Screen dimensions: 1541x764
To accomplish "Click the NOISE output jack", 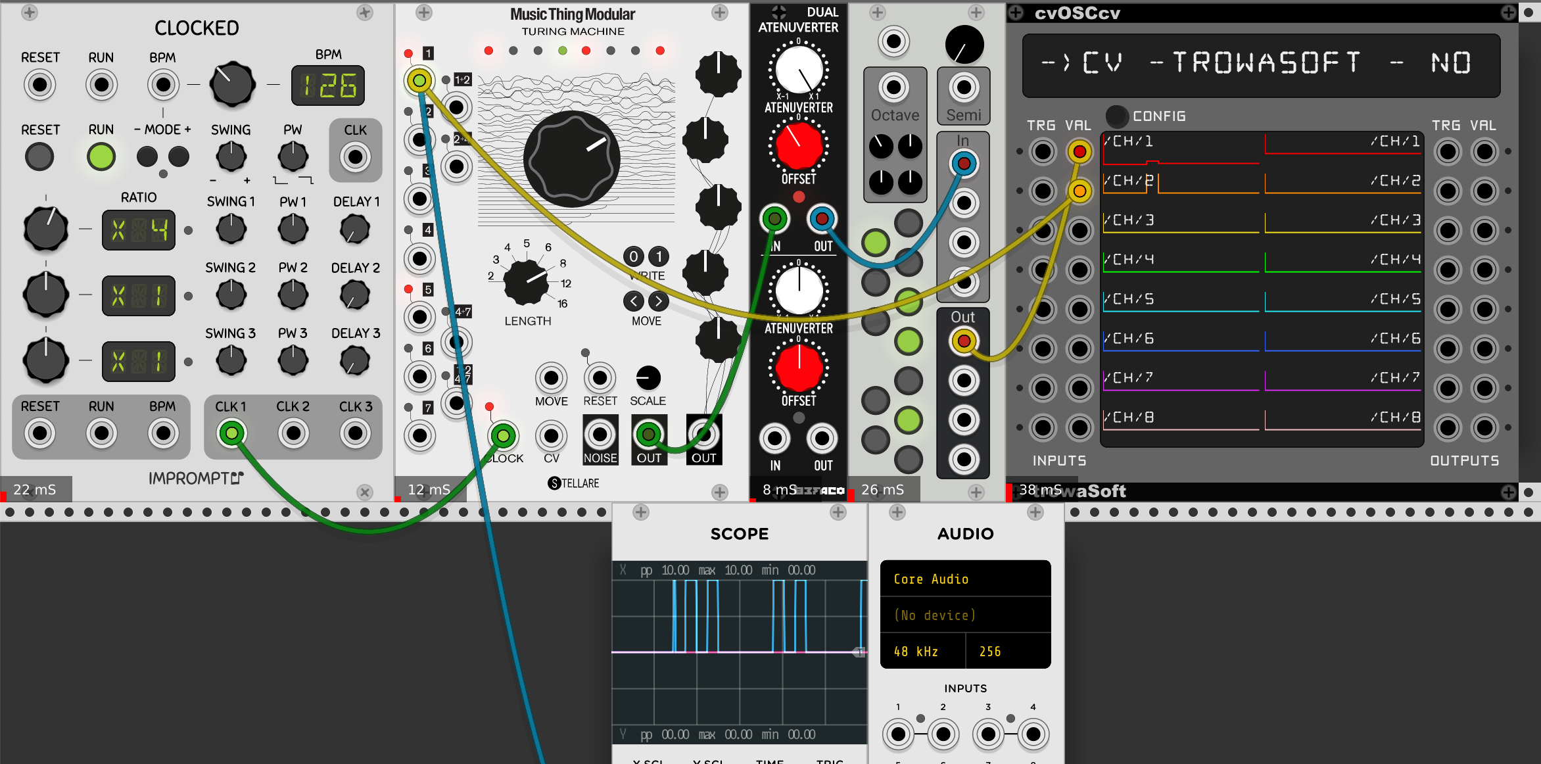I will click(x=600, y=434).
